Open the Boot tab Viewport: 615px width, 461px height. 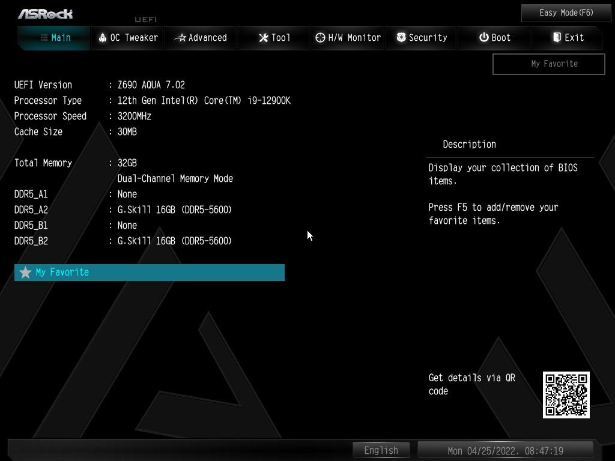click(494, 38)
